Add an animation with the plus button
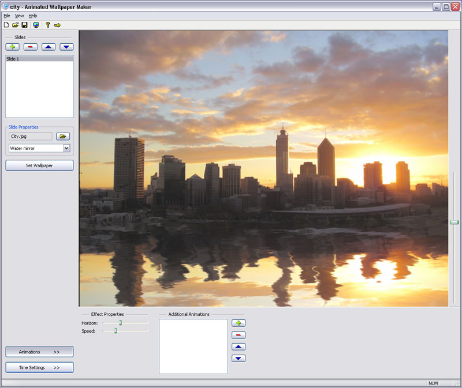462x388 pixels. coord(239,323)
